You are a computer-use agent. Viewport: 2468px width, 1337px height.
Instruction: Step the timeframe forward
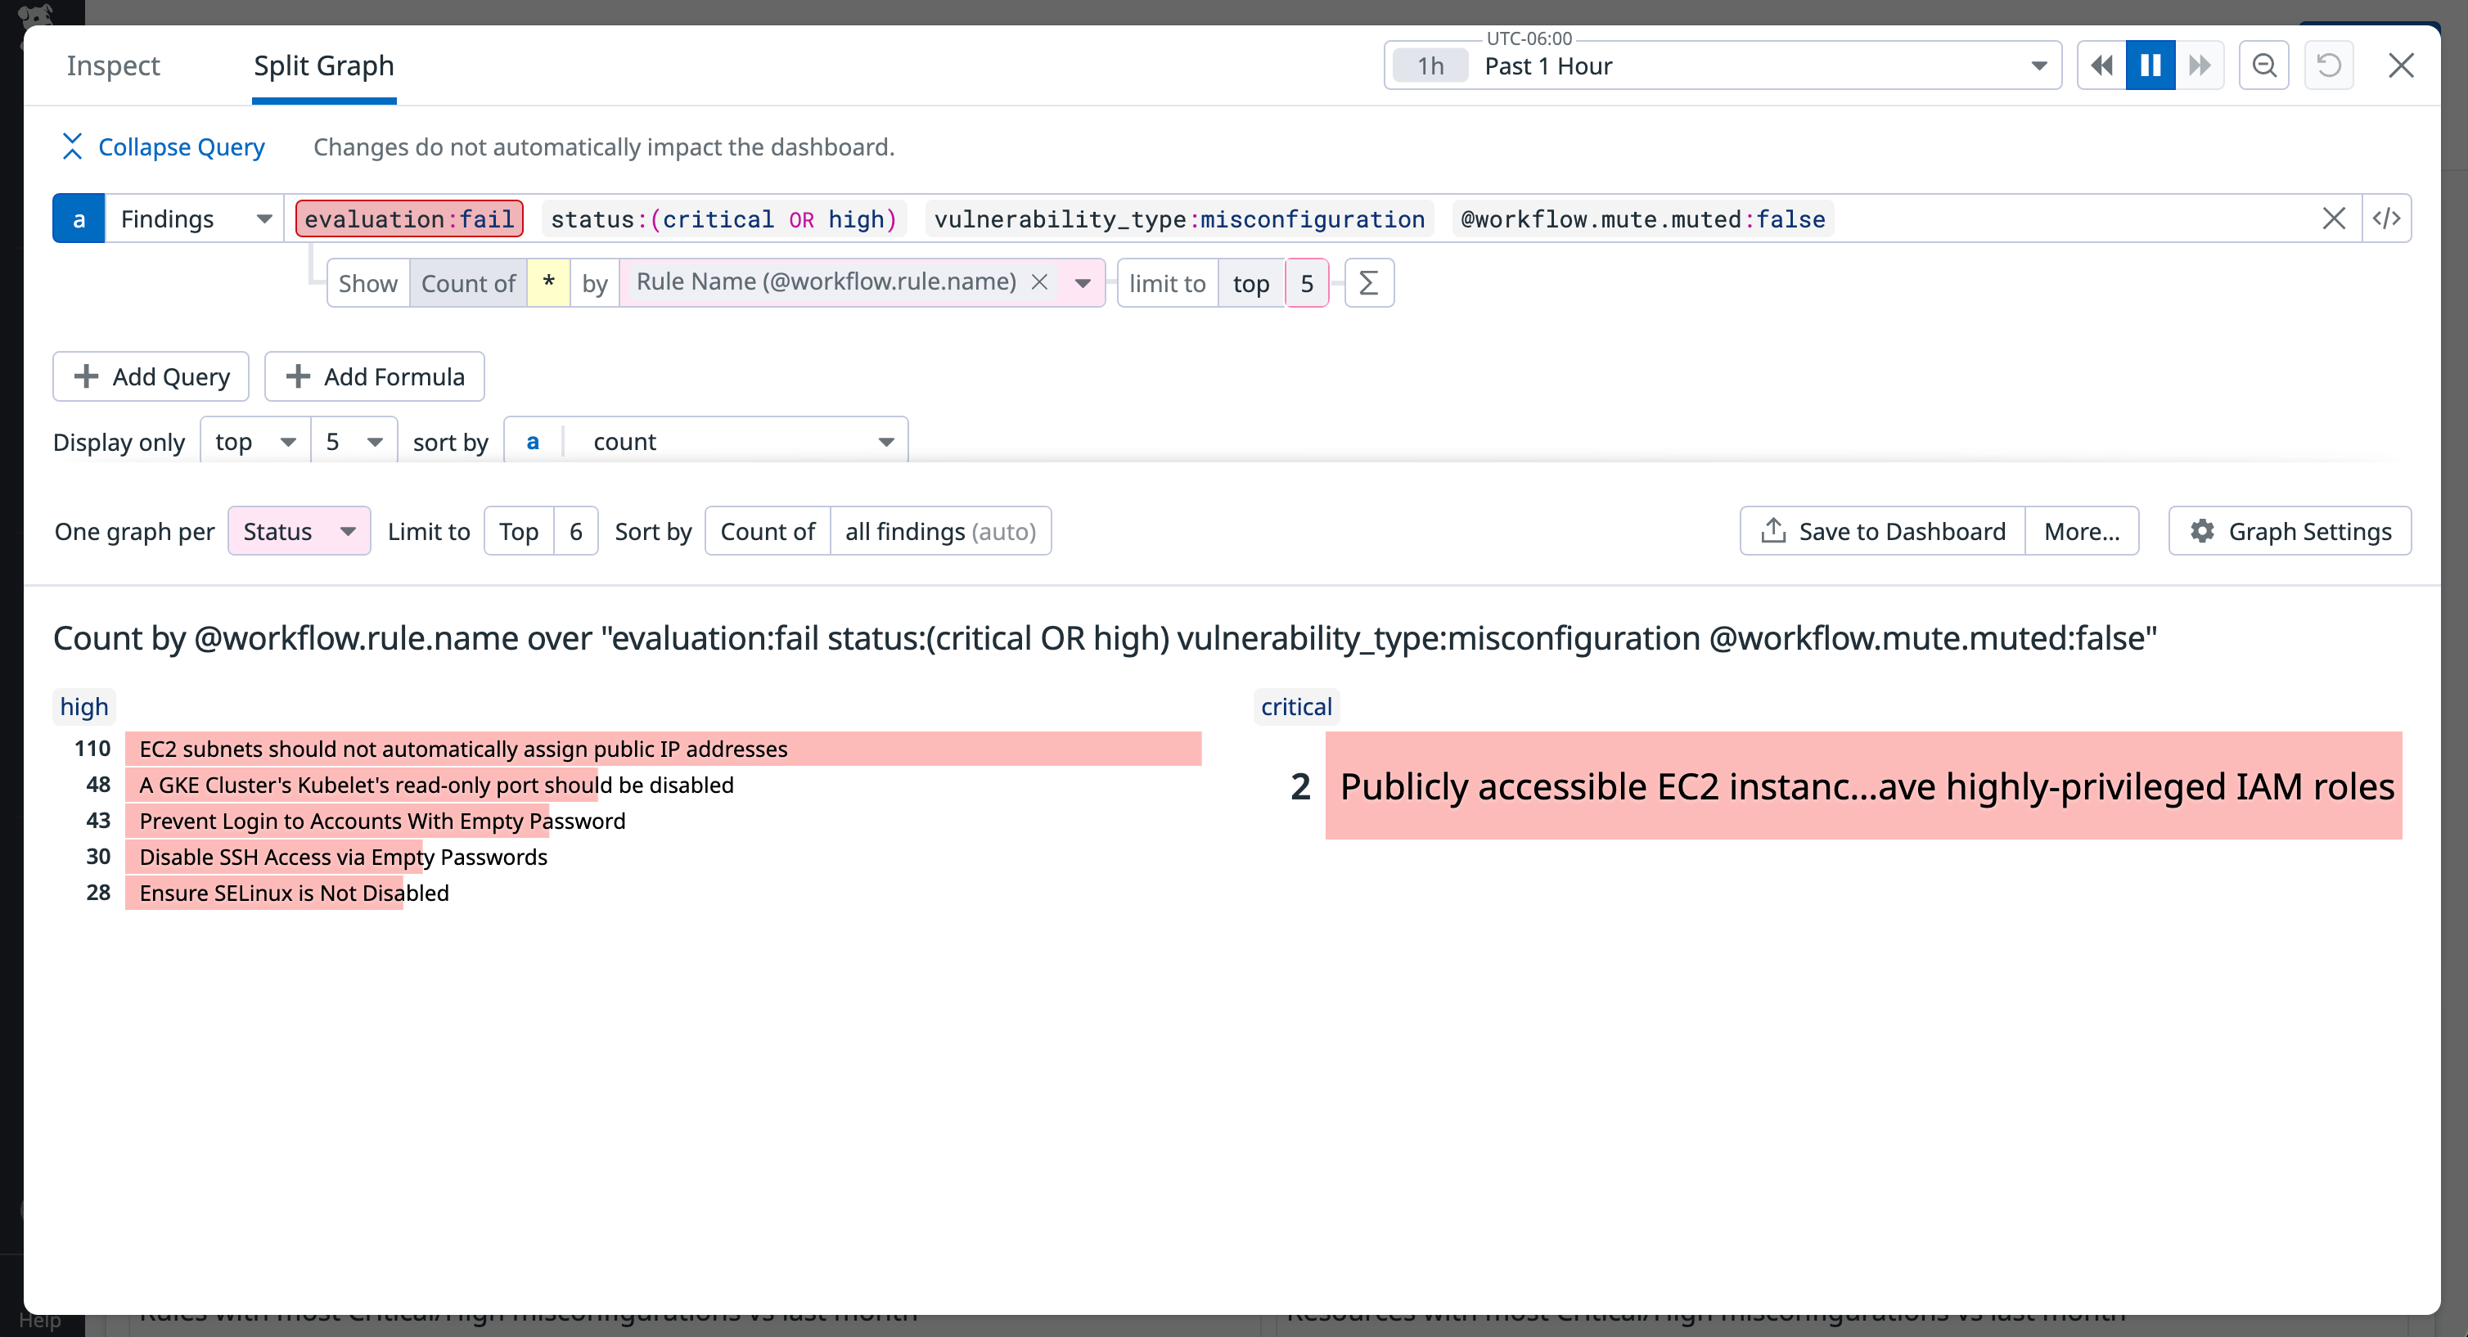[x=2199, y=64]
